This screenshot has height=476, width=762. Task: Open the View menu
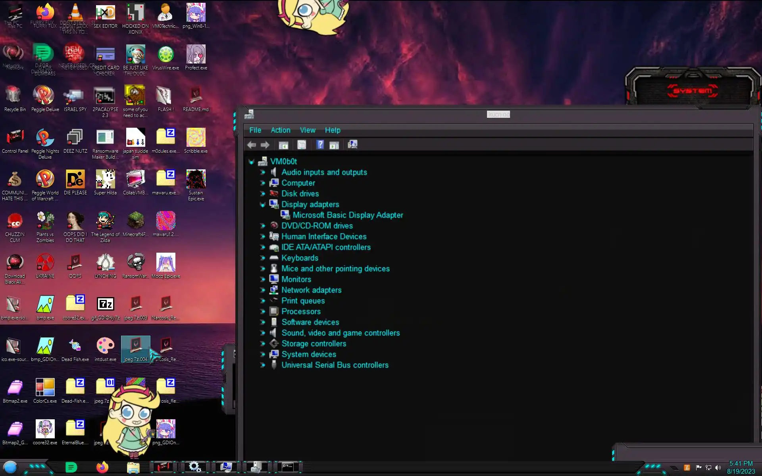[x=308, y=130]
